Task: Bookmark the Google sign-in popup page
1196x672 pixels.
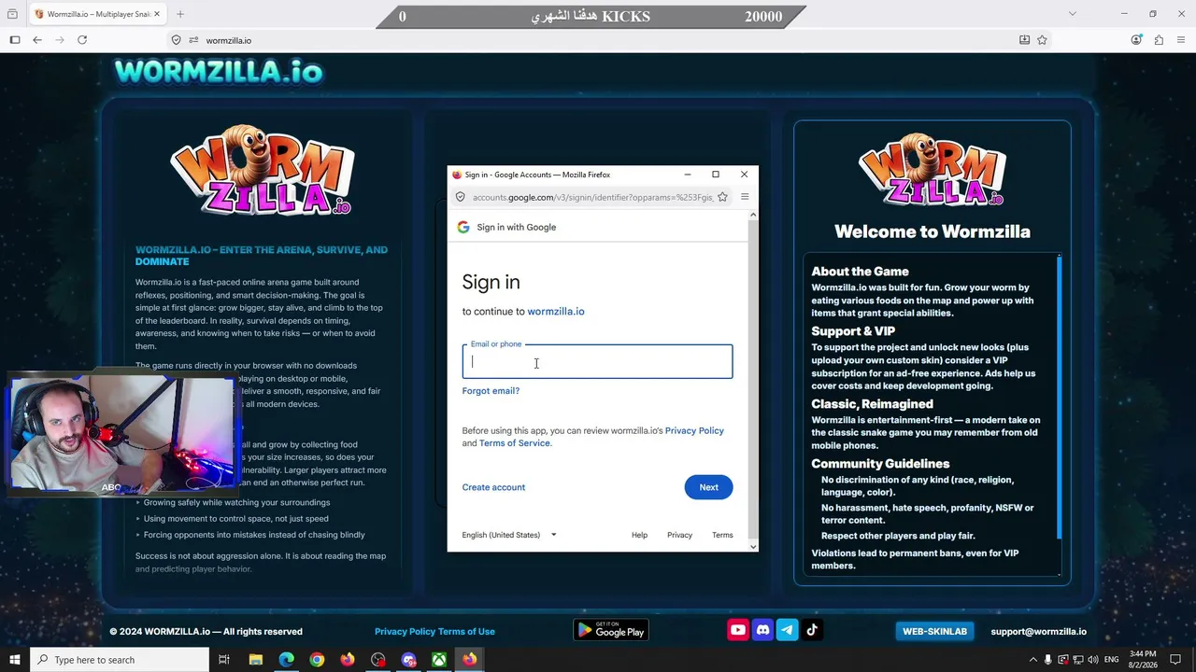Action: [722, 197]
